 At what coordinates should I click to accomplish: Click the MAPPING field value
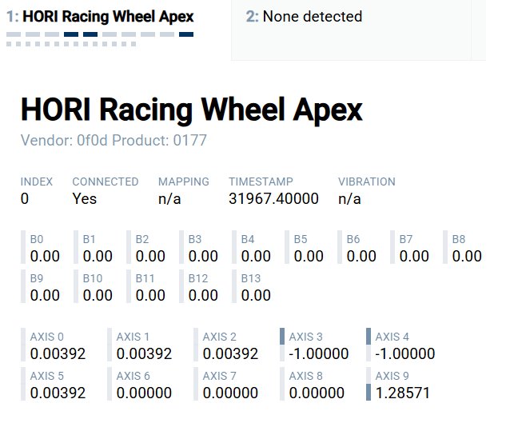tap(169, 198)
